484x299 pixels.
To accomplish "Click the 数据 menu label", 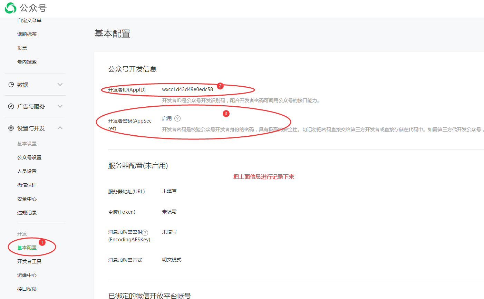I will pos(23,85).
